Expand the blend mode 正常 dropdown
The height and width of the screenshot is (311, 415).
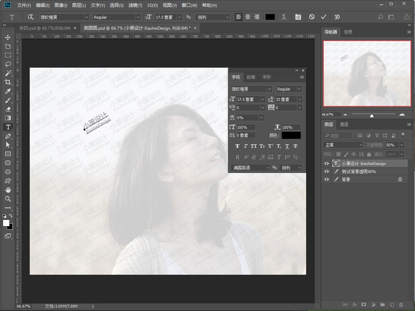[343, 145]
